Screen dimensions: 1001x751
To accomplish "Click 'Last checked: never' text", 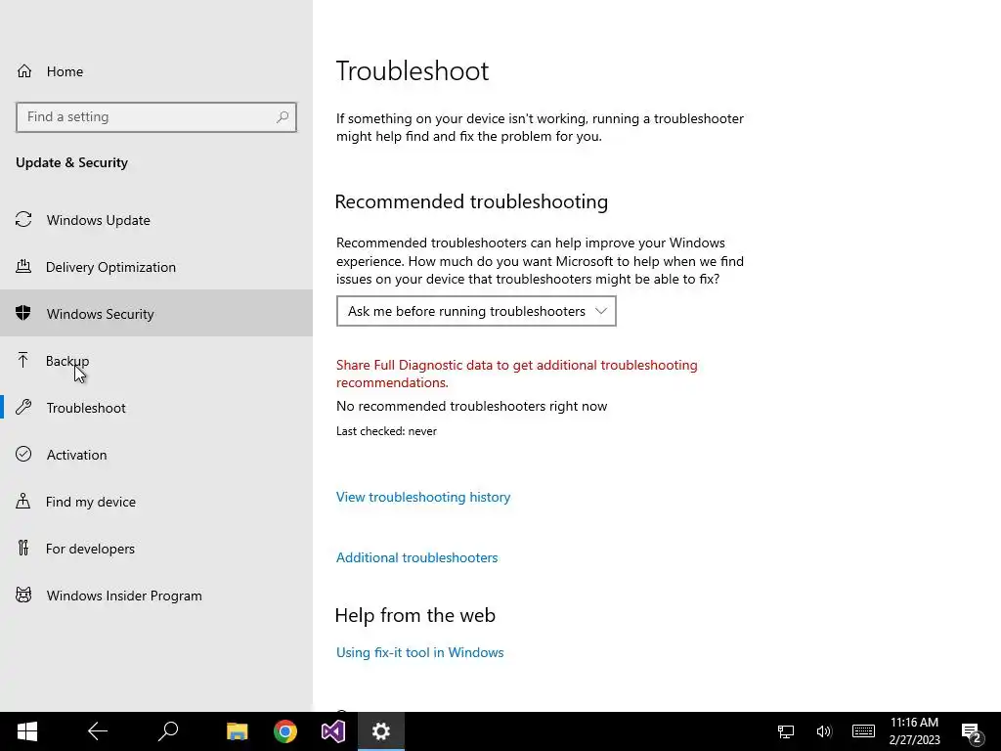I will [386, 431].
